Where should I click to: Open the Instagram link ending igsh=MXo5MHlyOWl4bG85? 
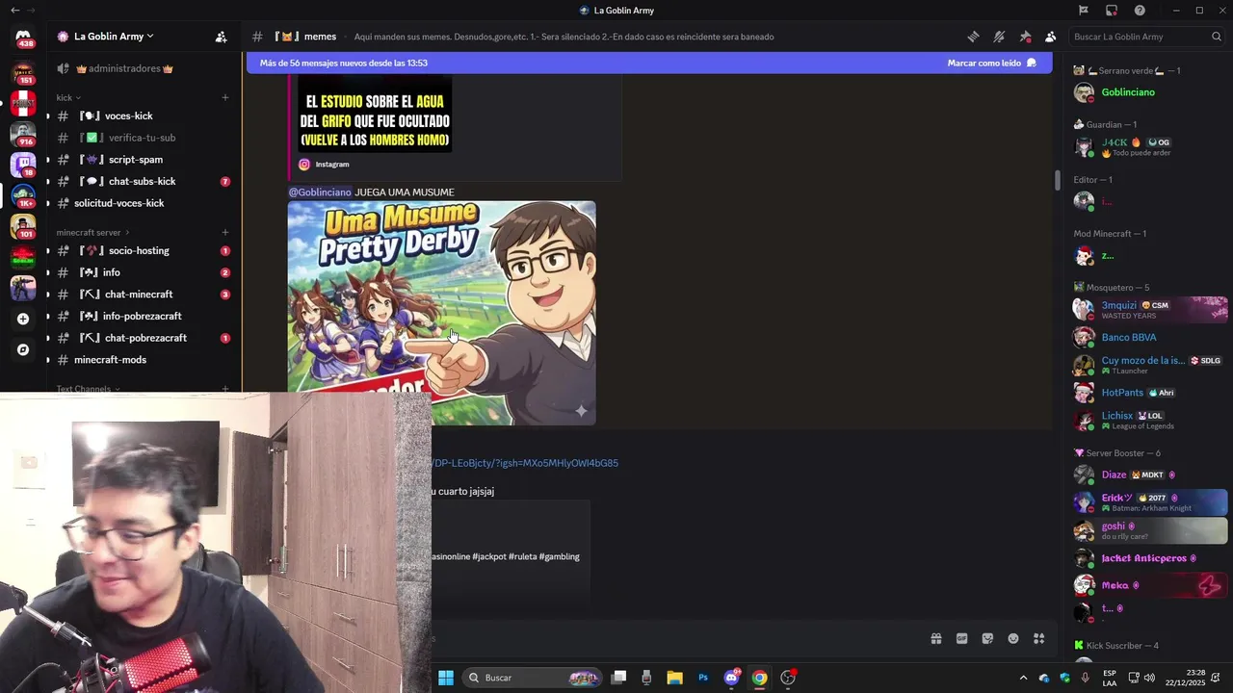tap(524, 463)
